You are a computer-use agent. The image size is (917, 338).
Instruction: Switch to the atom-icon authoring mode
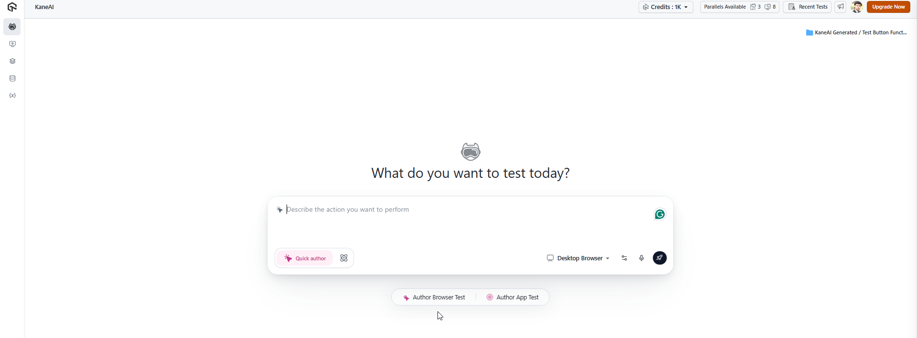[344, 258]
